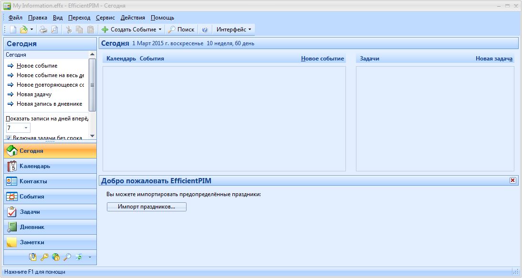522x278 pixels.
Task: Expand the navigation pane options arrow
Action: tap(90, 258)
